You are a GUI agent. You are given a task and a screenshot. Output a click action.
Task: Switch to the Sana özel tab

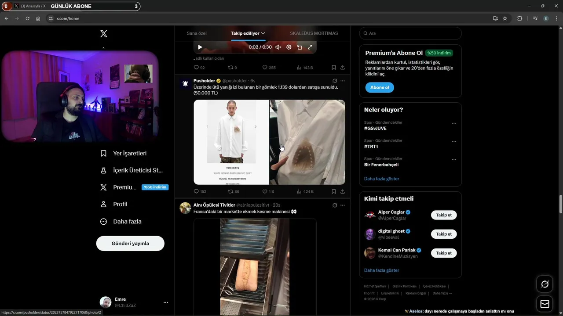click(x=197, y=33)
